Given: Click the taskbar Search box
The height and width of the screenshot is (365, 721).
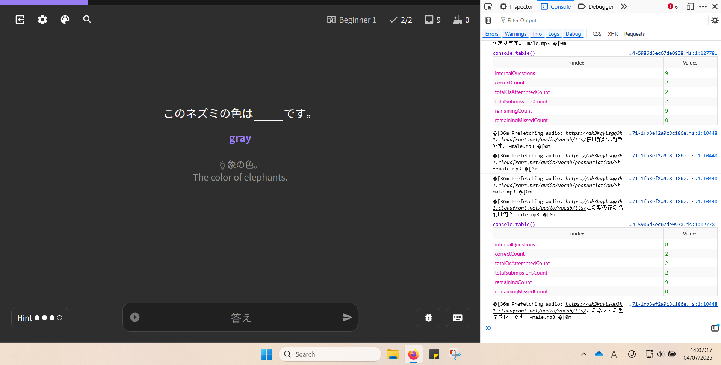Looking at the screenshot, I should click(330, 354).
